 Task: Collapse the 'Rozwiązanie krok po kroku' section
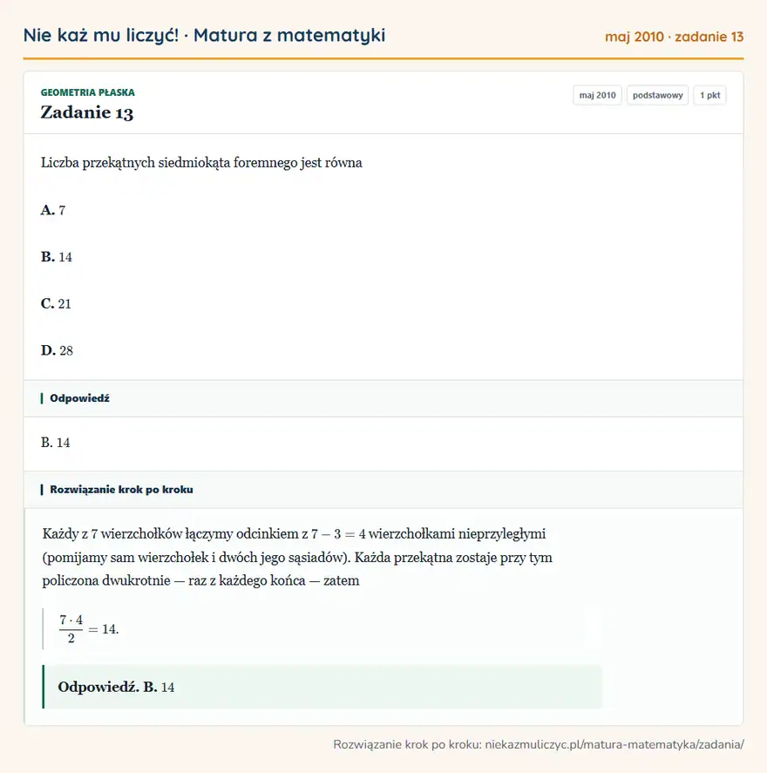pos(383,490)
